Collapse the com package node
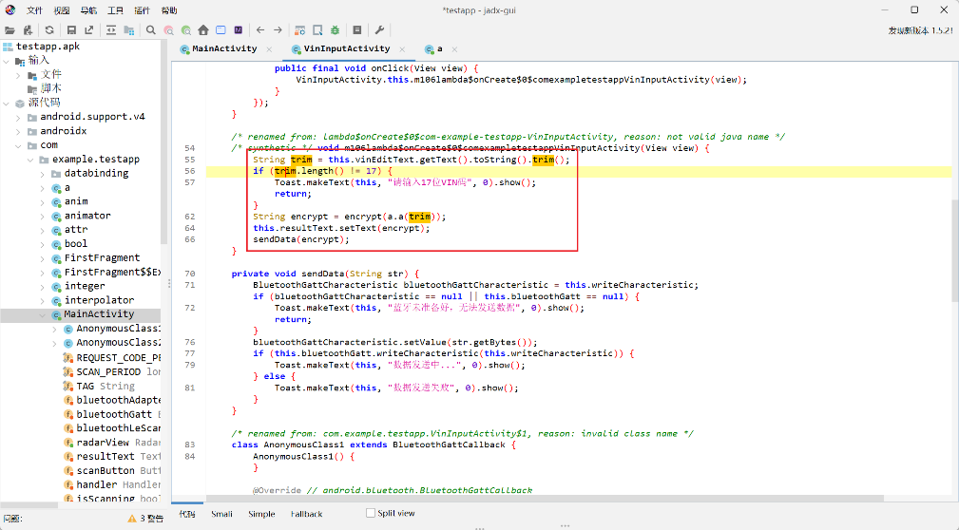 [18, 145]
